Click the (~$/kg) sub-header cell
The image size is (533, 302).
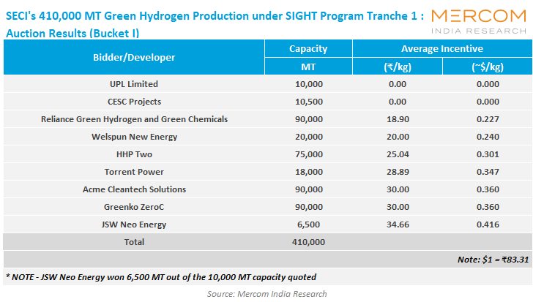[x=488, y=67]
